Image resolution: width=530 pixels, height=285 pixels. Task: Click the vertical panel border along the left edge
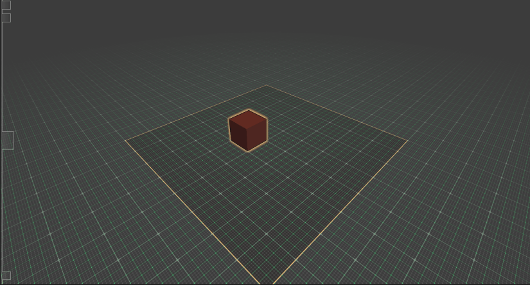(2, 77)
